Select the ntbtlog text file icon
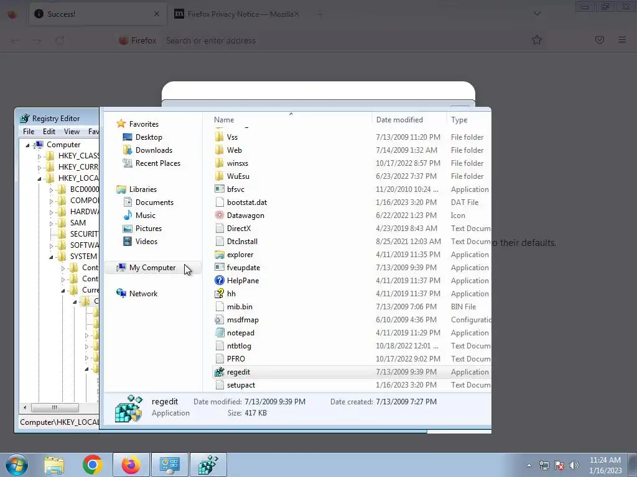The image size is (637, 477). coord(220,345)
